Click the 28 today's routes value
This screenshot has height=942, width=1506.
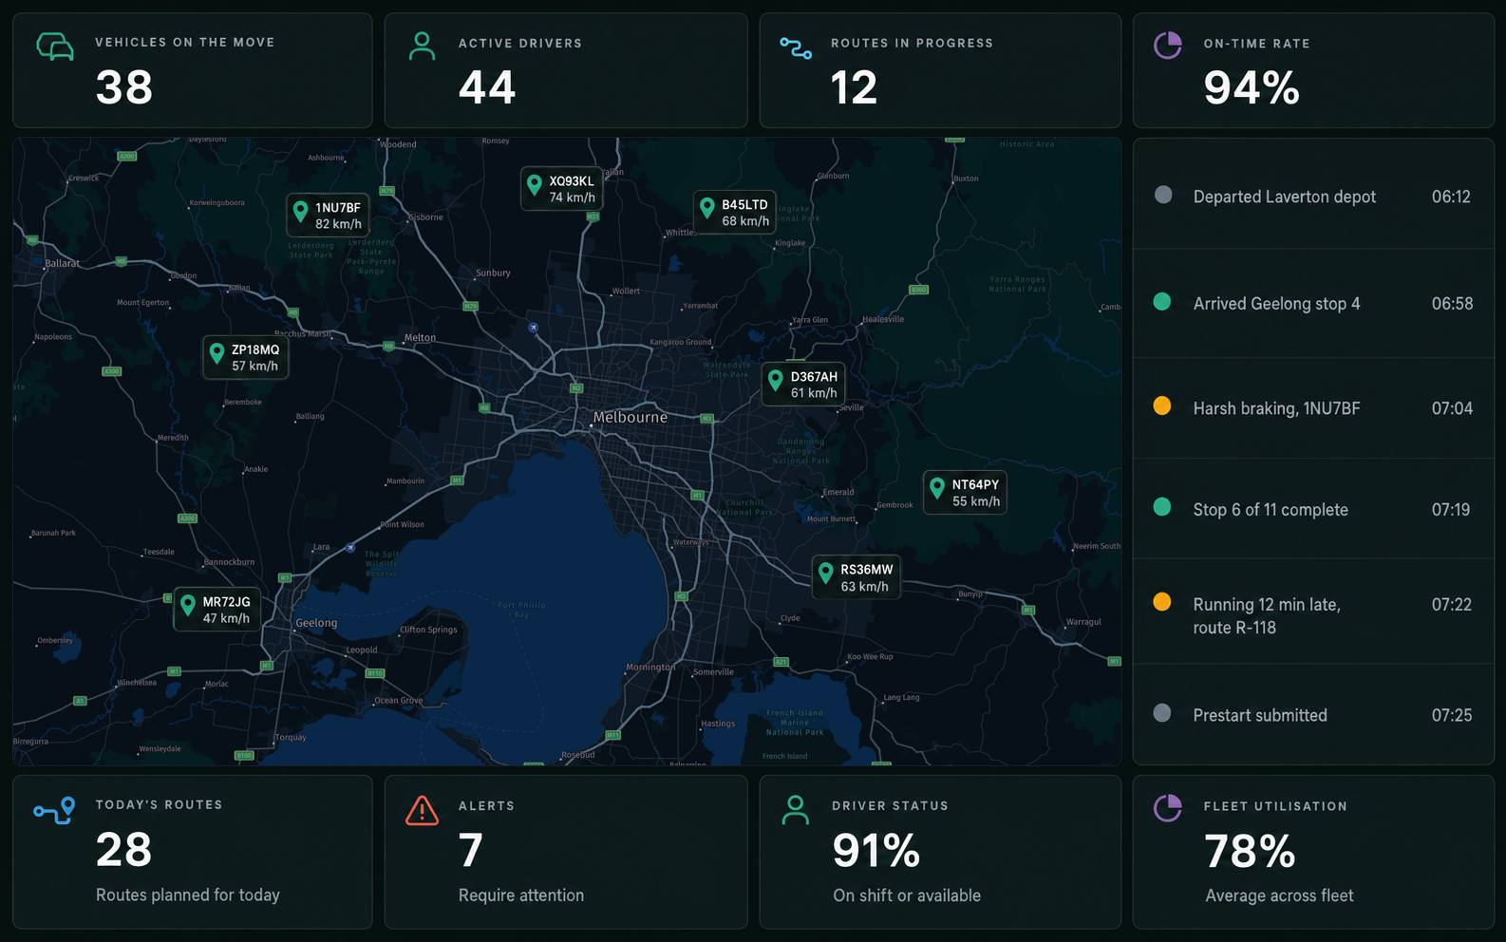[124, 850]
